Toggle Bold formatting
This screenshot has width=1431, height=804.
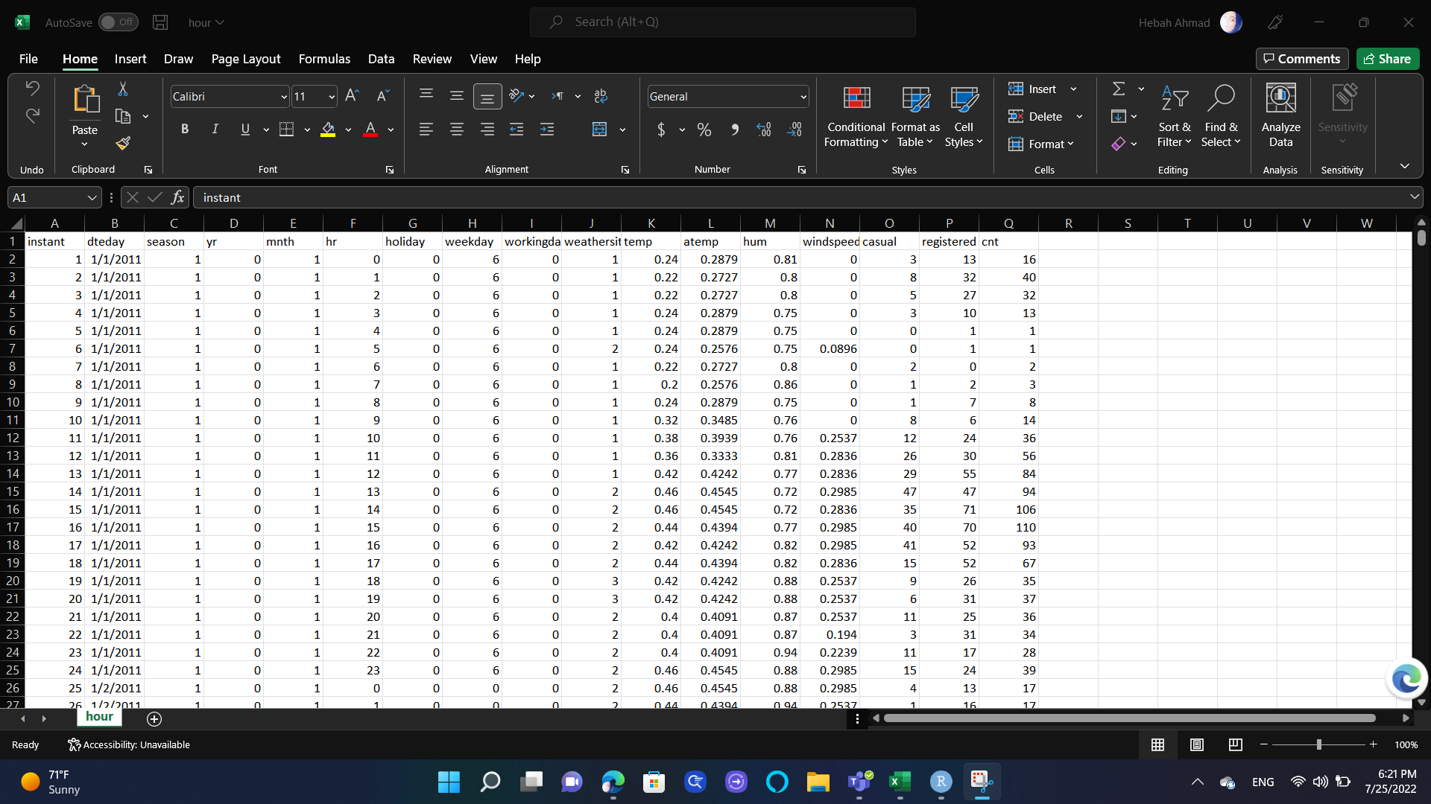click(x=184, y=130)
